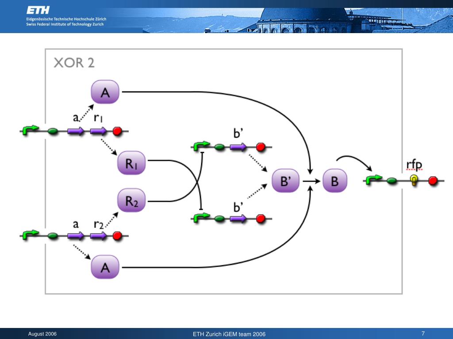Select the purple r1 gene arrow
Viewport: 453px width, 339px height.
[99, 131]
